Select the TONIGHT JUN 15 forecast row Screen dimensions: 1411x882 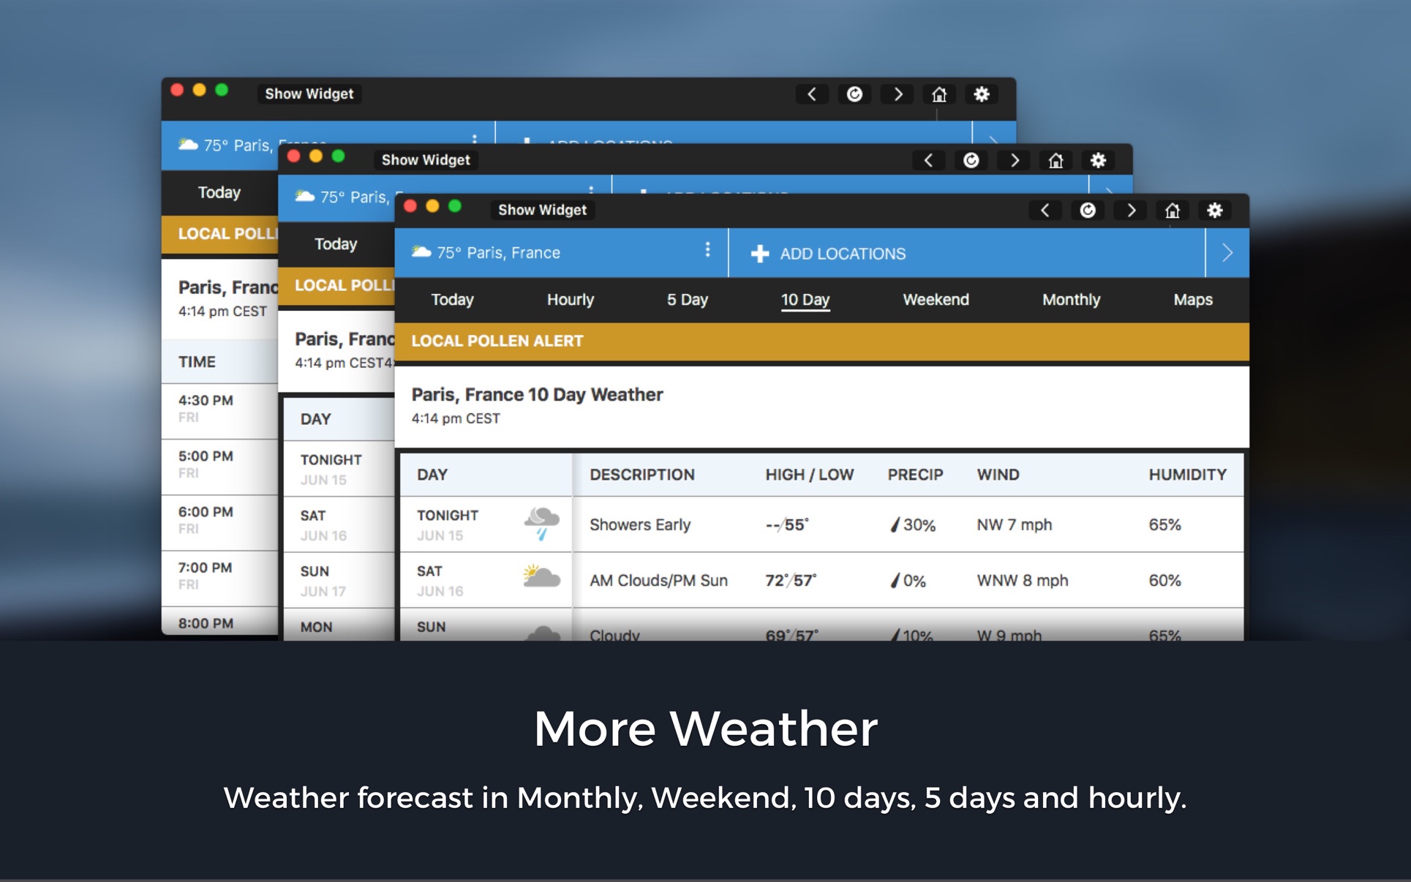click(x=821, y=524)
